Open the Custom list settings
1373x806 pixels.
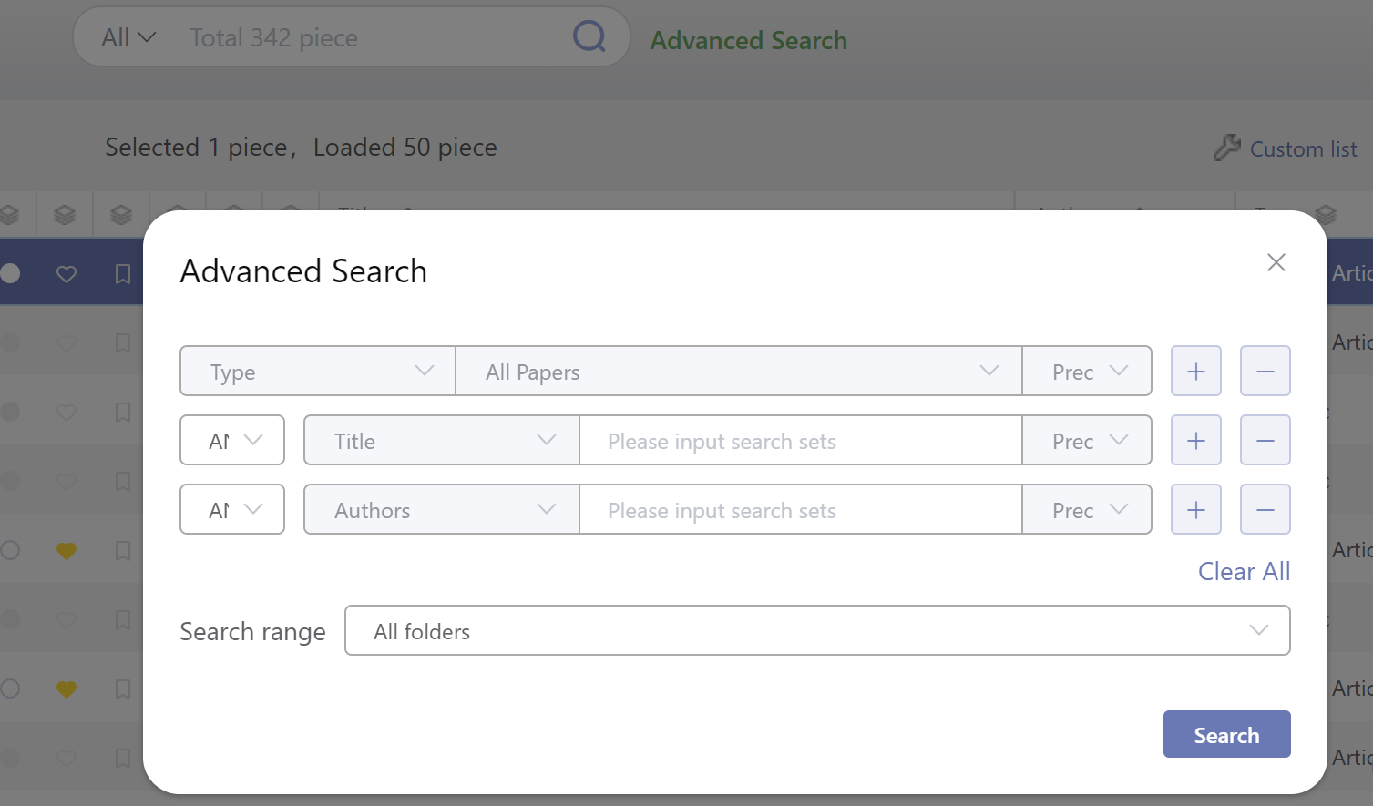click(x=1285, y=148)
